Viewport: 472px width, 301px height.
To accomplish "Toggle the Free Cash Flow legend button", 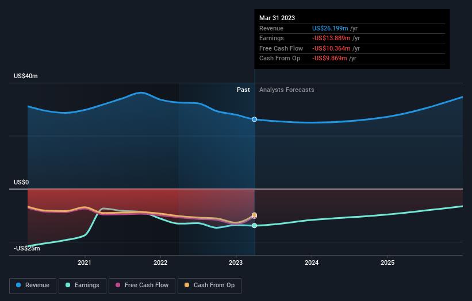I will click(142, 285).
